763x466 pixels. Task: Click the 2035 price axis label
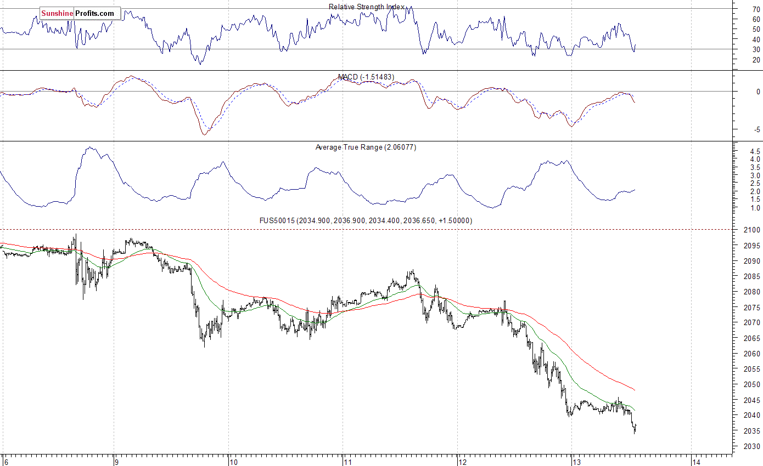tap(753, 431)
